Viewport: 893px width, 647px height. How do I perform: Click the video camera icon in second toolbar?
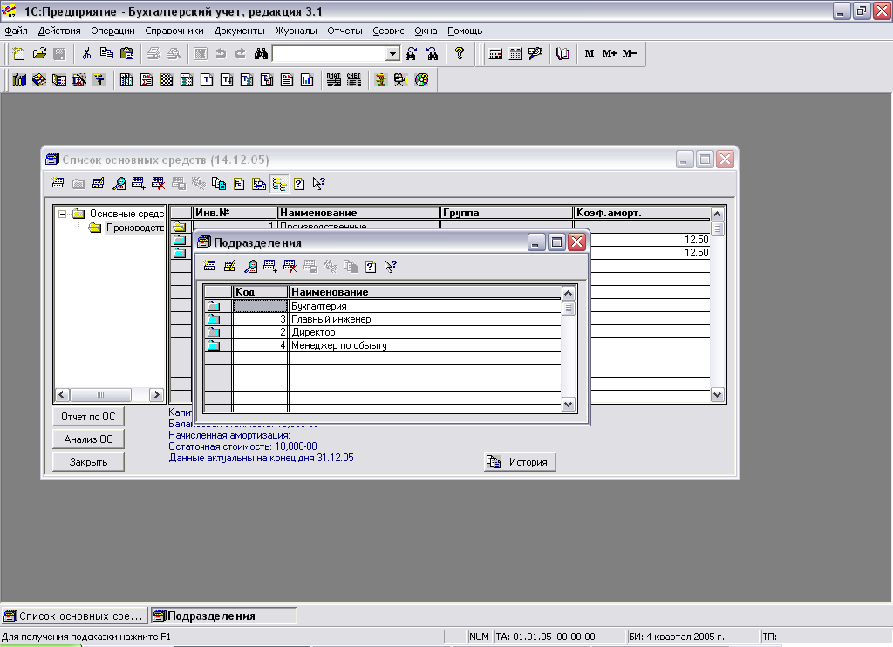401,79
